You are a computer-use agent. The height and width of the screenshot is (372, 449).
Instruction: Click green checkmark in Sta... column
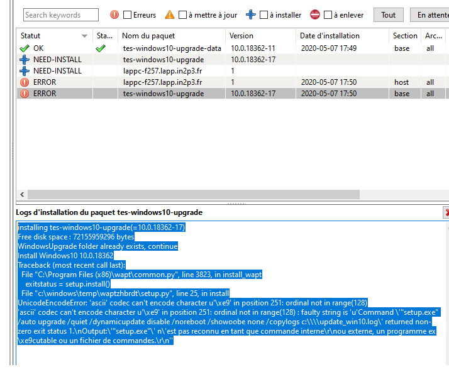click(x=101, y=48)
